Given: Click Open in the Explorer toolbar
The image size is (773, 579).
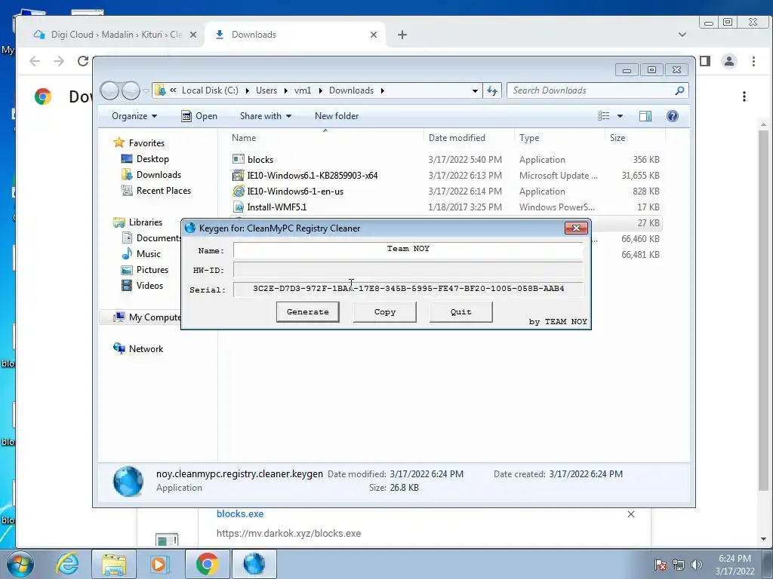Looking at the screenshot, I should (x=199, y=116).
